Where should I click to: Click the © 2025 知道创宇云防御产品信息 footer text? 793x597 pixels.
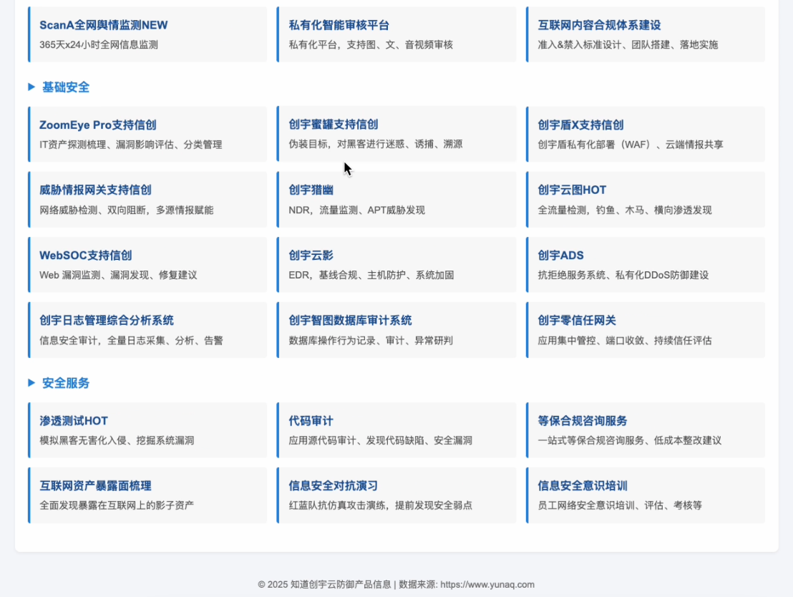324,584
